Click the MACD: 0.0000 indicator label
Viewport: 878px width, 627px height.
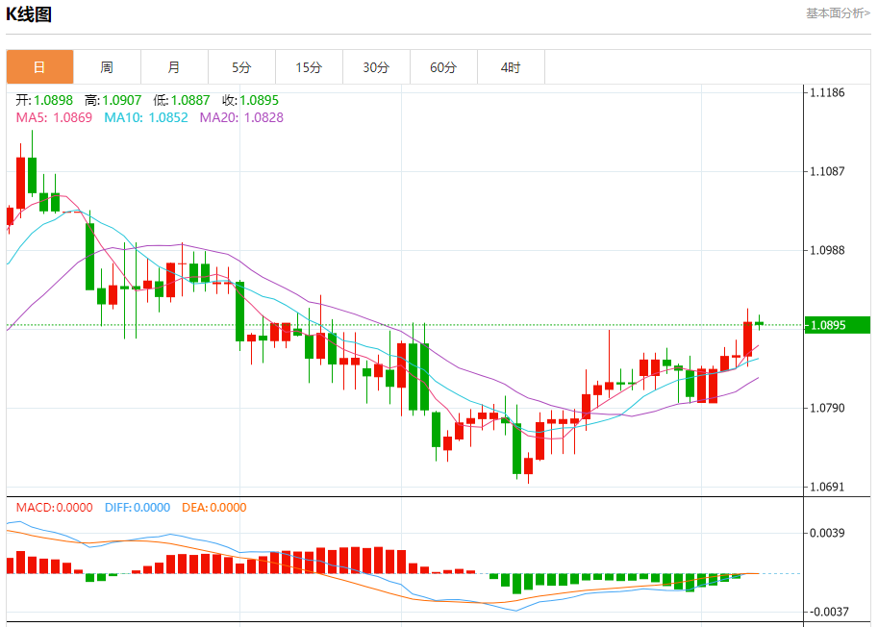(54, 508)
